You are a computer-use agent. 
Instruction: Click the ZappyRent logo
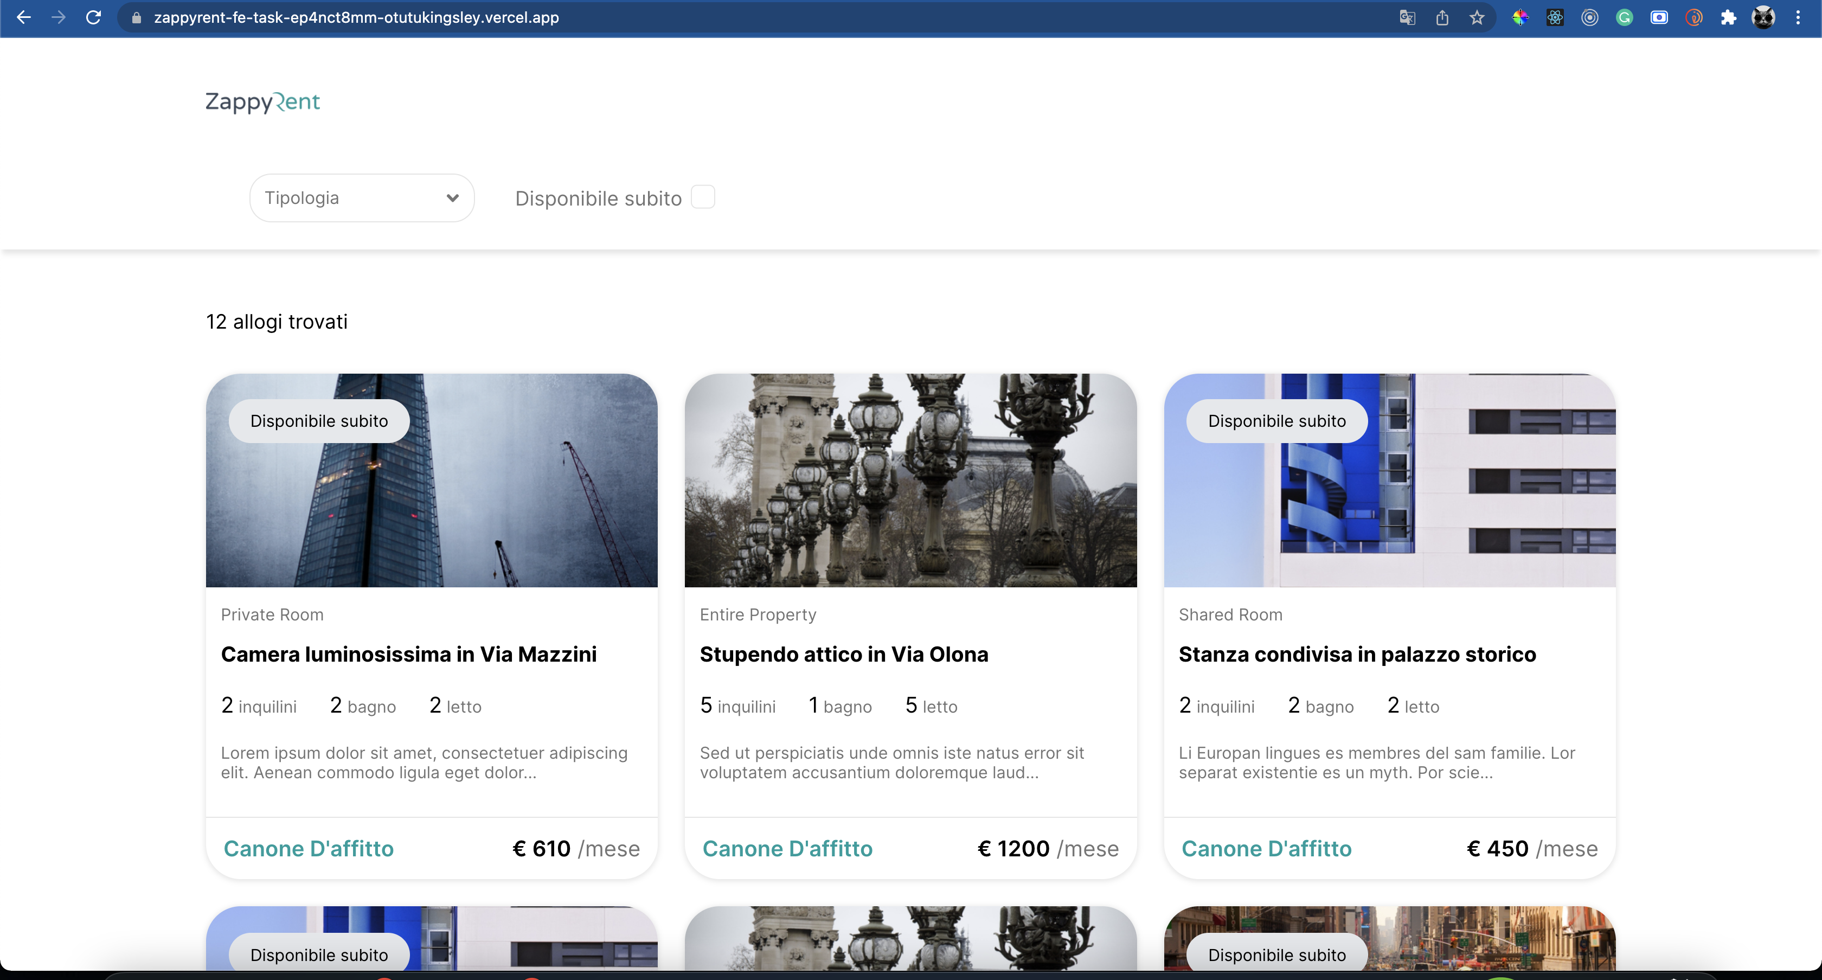tap(262, 102)
